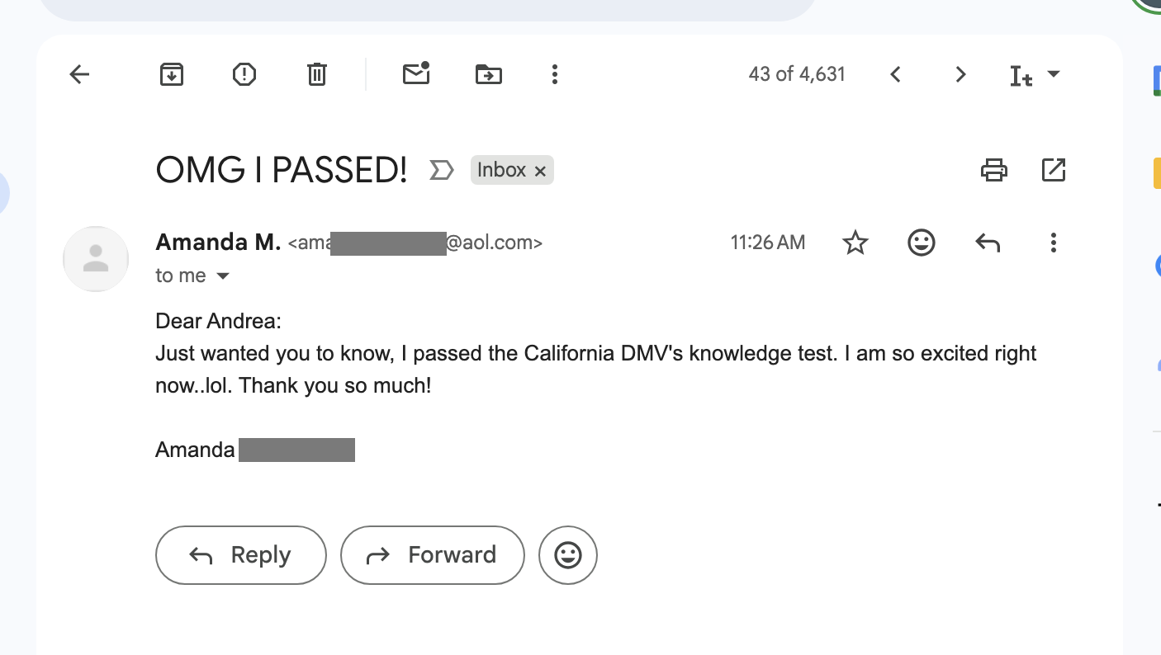
Task: Add an emoji reaction to the email
Action: (921, 243)
